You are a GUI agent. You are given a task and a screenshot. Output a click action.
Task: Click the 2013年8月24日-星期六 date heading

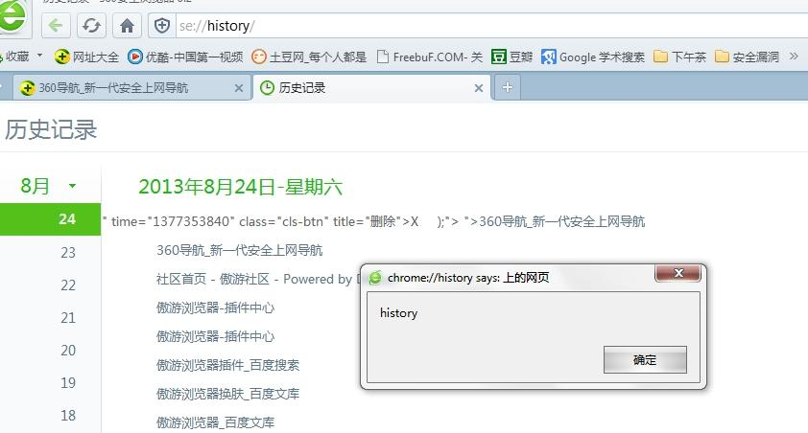tap(241, 187)
